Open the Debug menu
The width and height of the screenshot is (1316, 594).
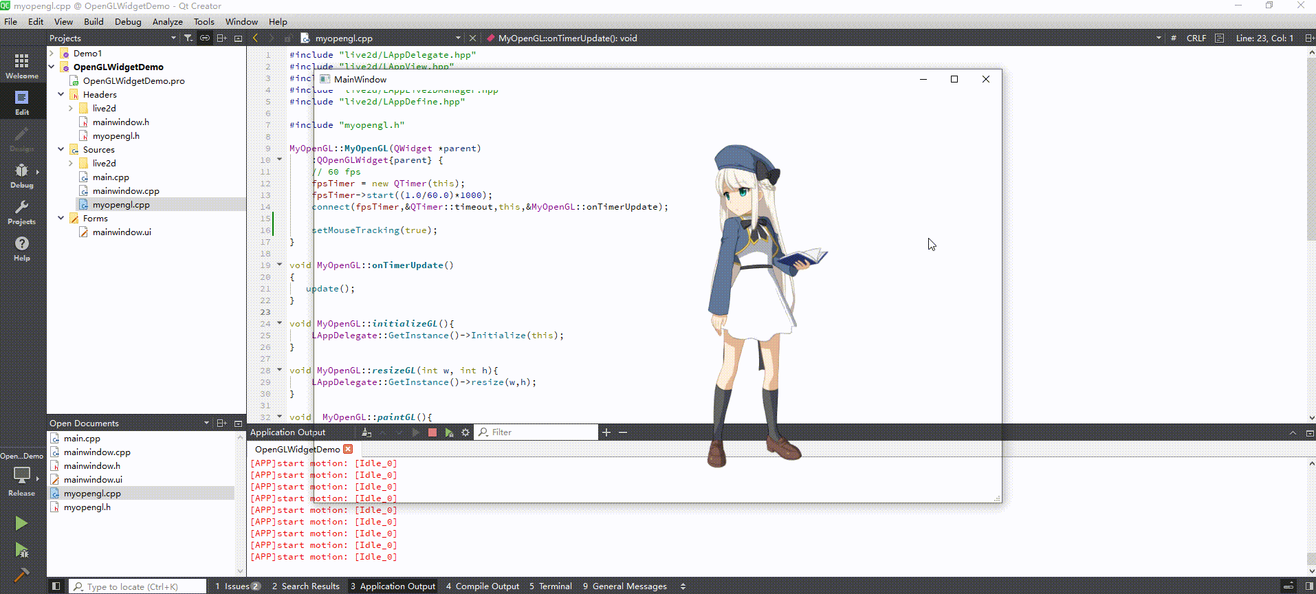pyautogui.click(x=128, y=21)
